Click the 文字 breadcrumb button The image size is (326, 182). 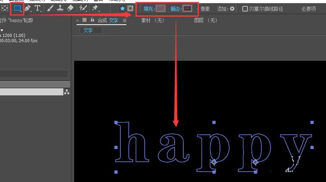pos(91,31)
